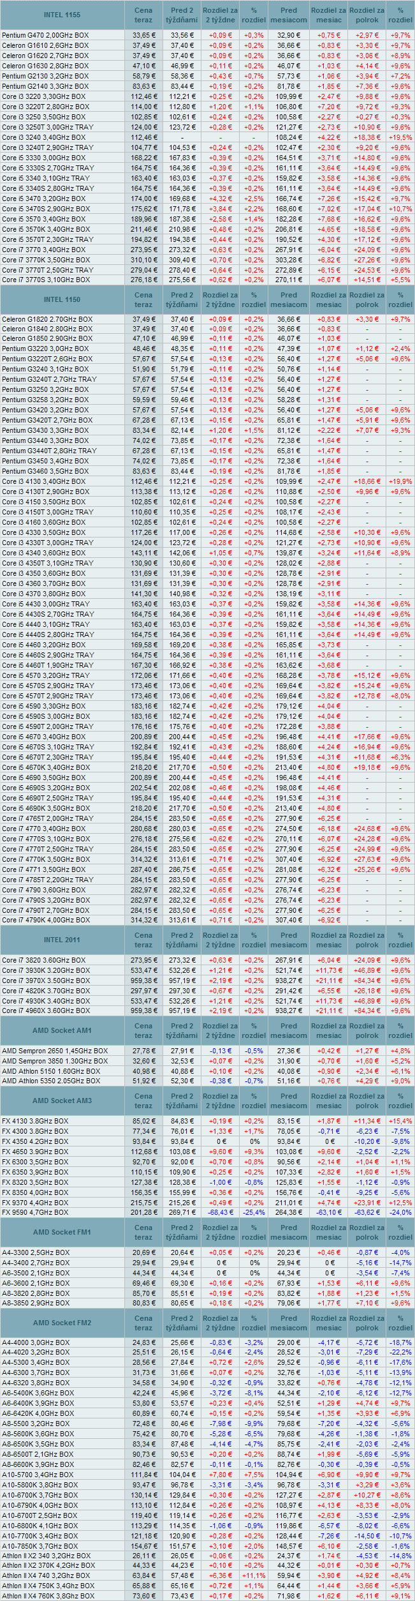
Task: Click -0,38 € value in Athlon 5350 row
Action: 220,1081
